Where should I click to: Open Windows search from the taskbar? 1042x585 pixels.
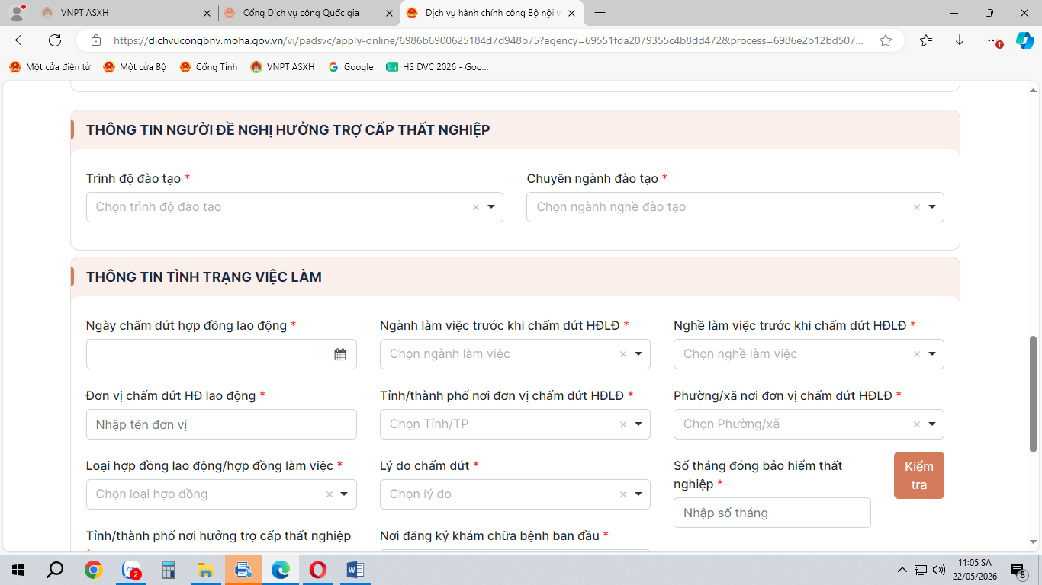point(56,570)
